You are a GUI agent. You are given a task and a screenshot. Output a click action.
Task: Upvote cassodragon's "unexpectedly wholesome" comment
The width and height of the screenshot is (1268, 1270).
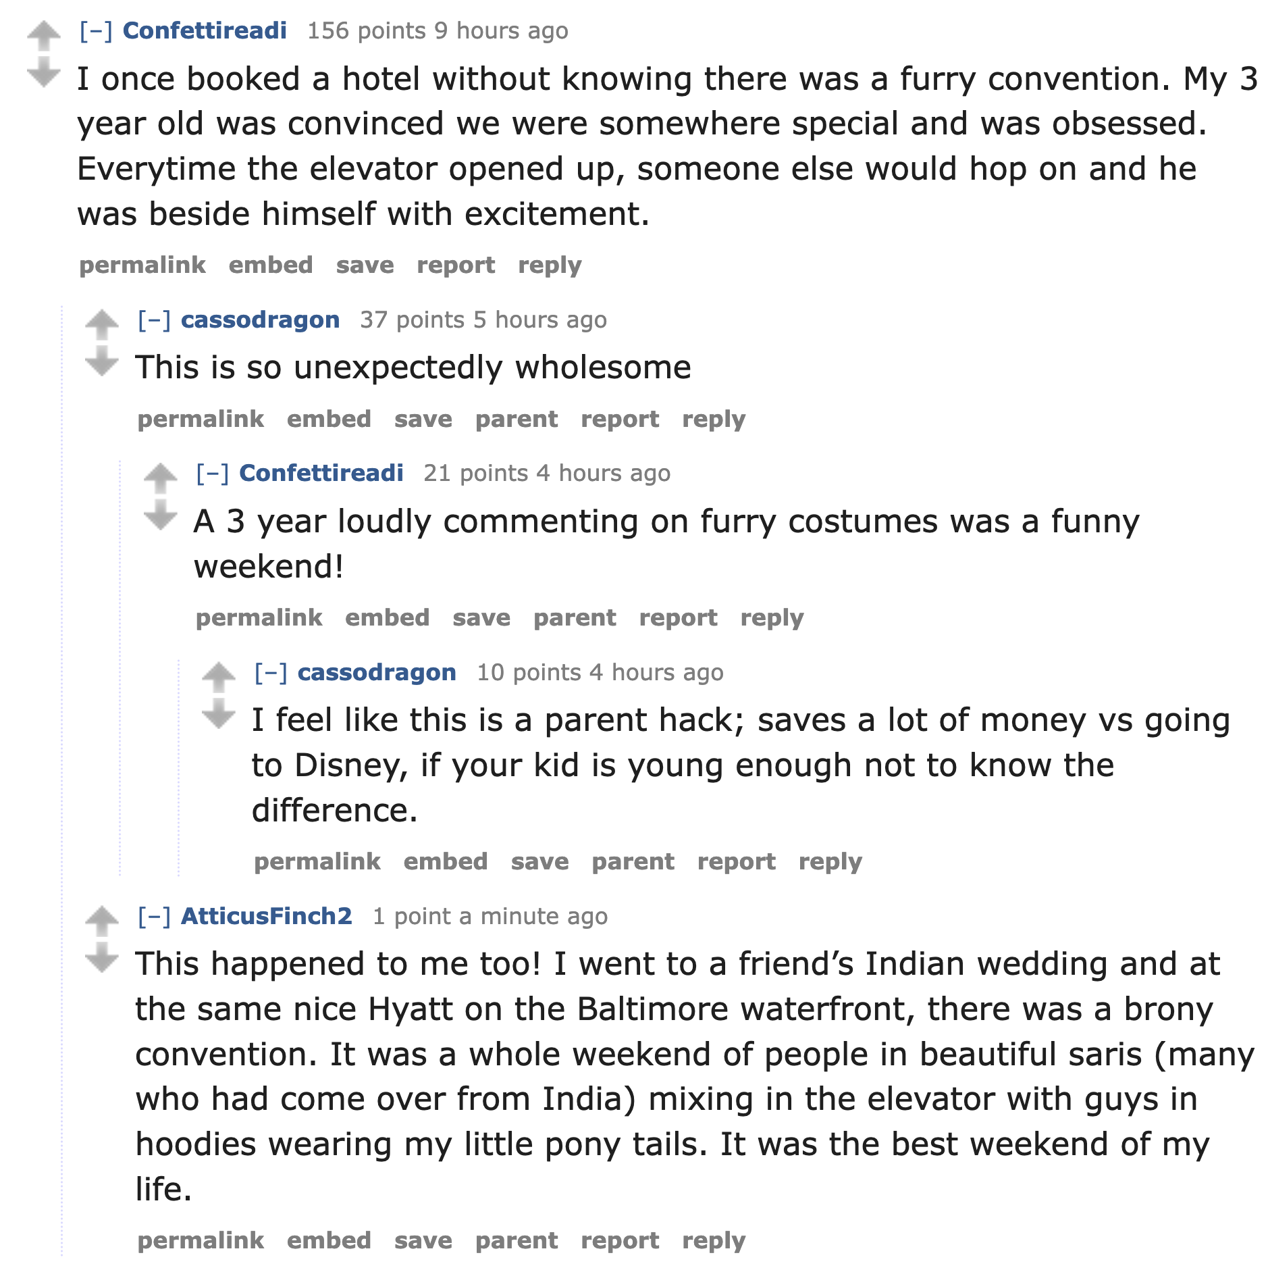[x=102, y=324]
